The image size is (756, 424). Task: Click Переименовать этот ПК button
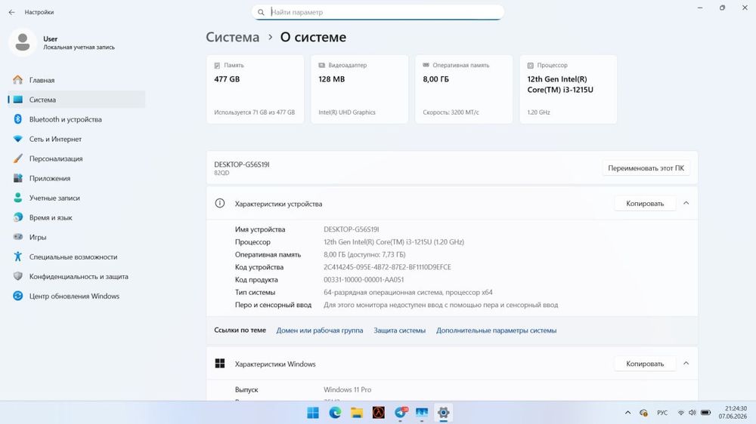(646, 168)
